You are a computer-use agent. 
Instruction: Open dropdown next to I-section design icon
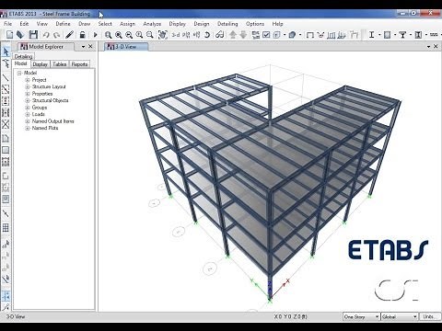(x=379, y=35)
